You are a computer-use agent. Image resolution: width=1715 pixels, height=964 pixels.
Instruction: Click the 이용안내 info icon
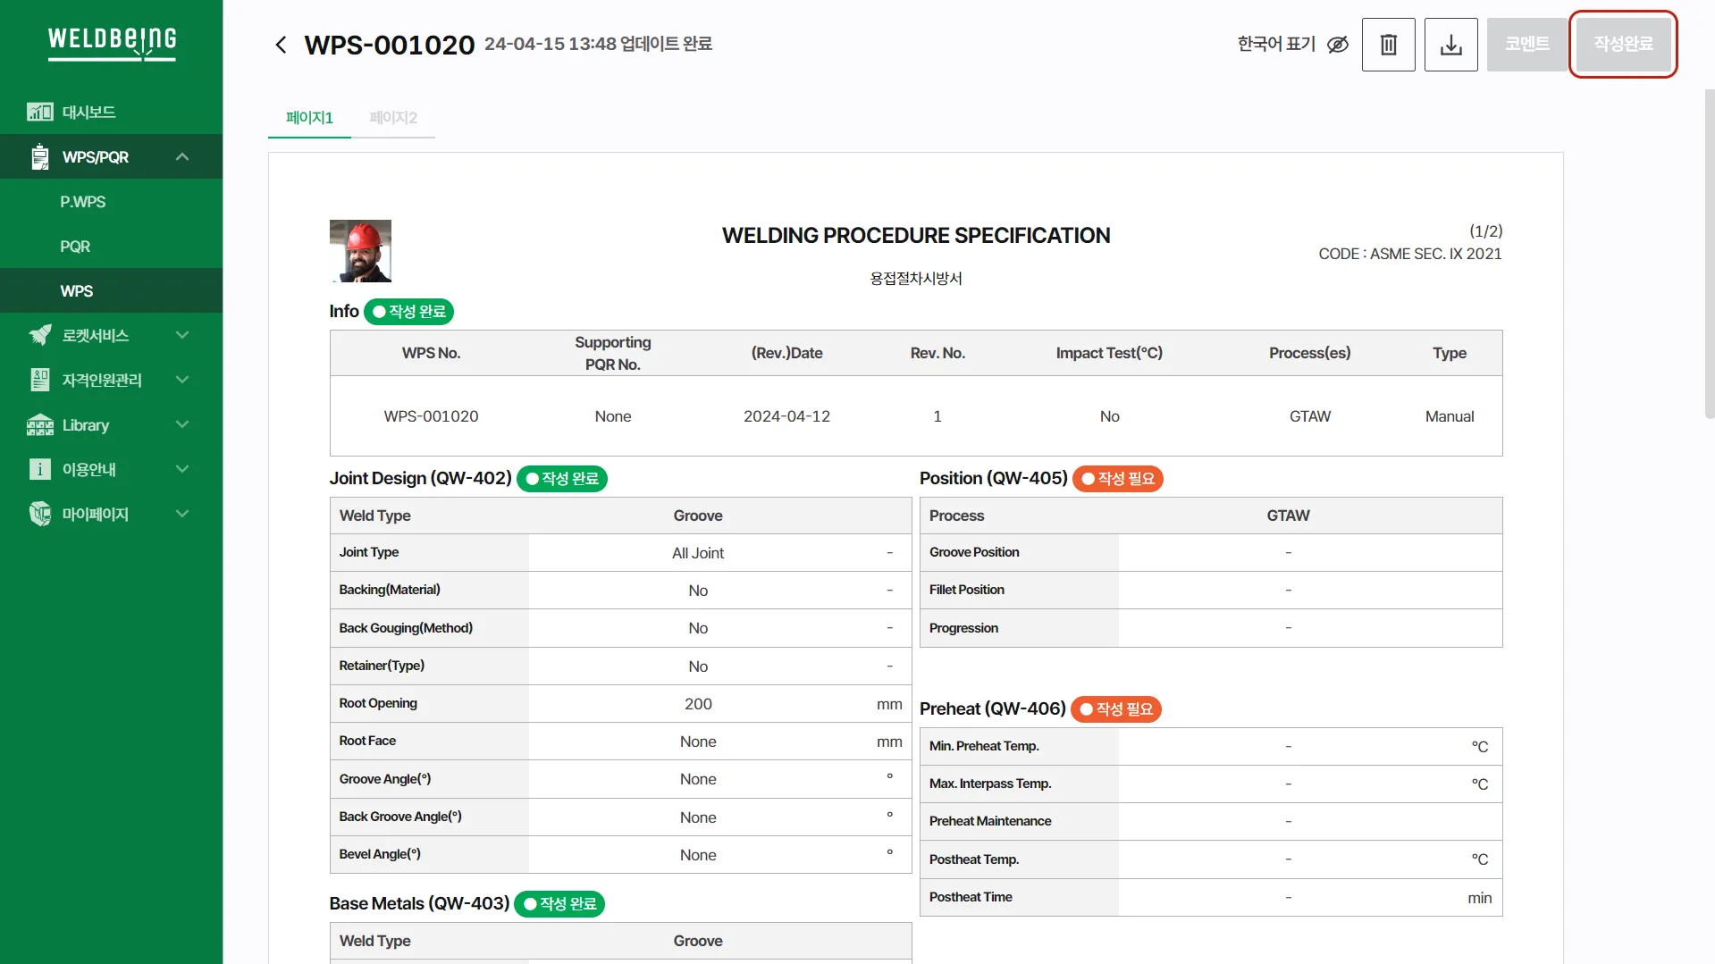click(x=39, y=469)
